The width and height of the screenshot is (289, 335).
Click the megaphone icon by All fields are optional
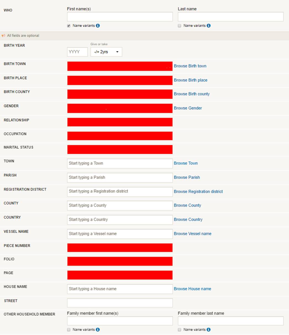(3, 36)
